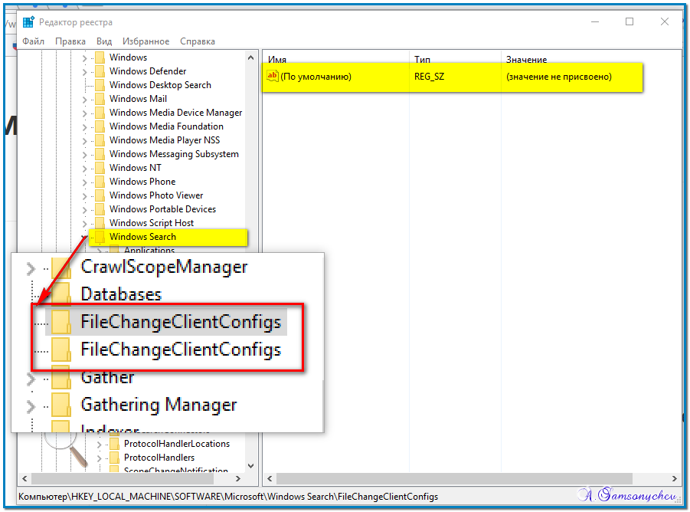Select Windows Media Player NSS folder icon

100,140
